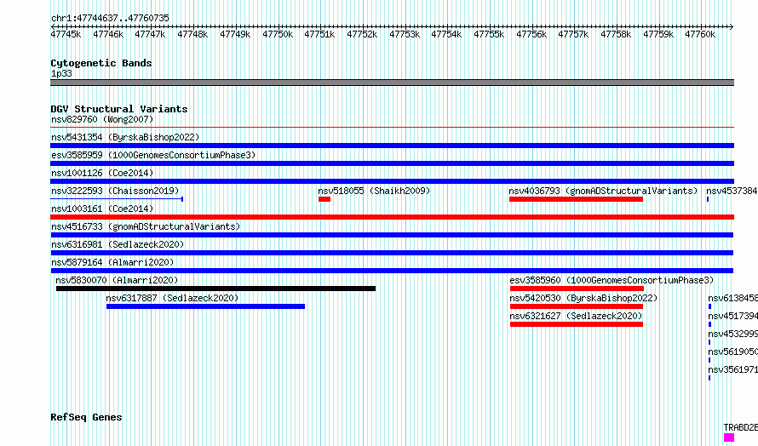This screenshot has height=446, width=758.
Task: Open the nsv5619050 variant label
Action: 732,352
